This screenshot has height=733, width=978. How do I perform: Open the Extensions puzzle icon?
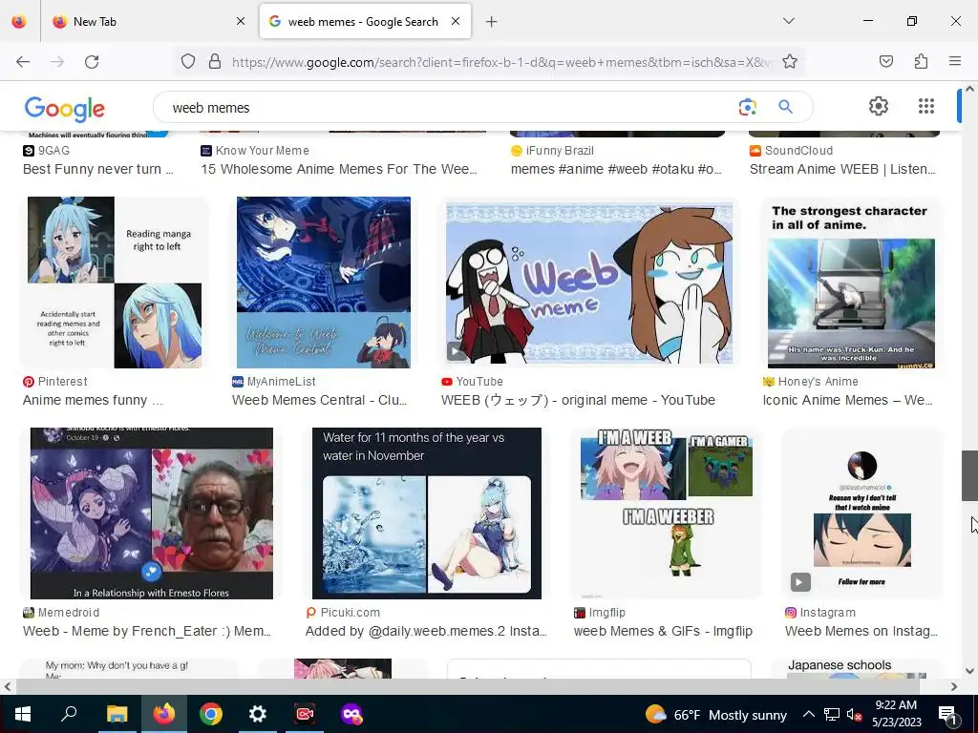coord(921,61)
